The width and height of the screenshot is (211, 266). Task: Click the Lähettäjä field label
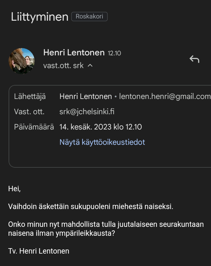point(30,96)
